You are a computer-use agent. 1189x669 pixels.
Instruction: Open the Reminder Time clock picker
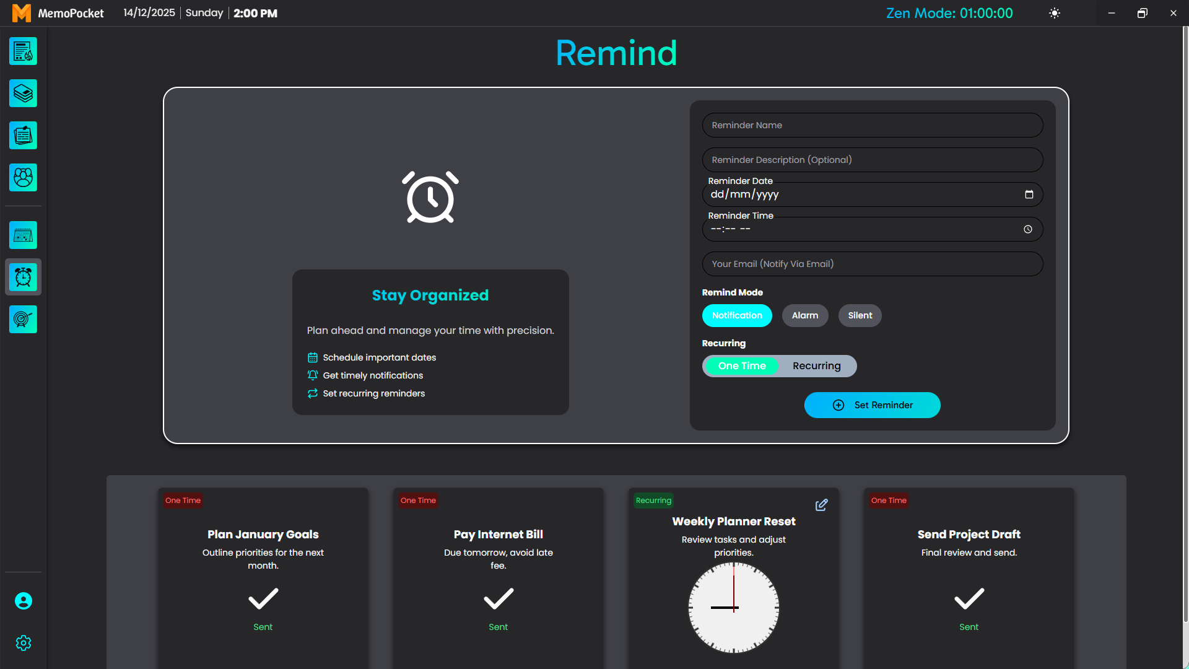tap(1028, 229)
